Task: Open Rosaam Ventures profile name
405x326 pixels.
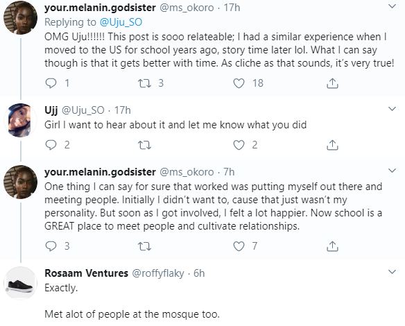Action: click(x=86, y=273)
